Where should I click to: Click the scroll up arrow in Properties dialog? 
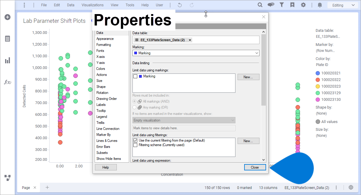click(264, 32)
